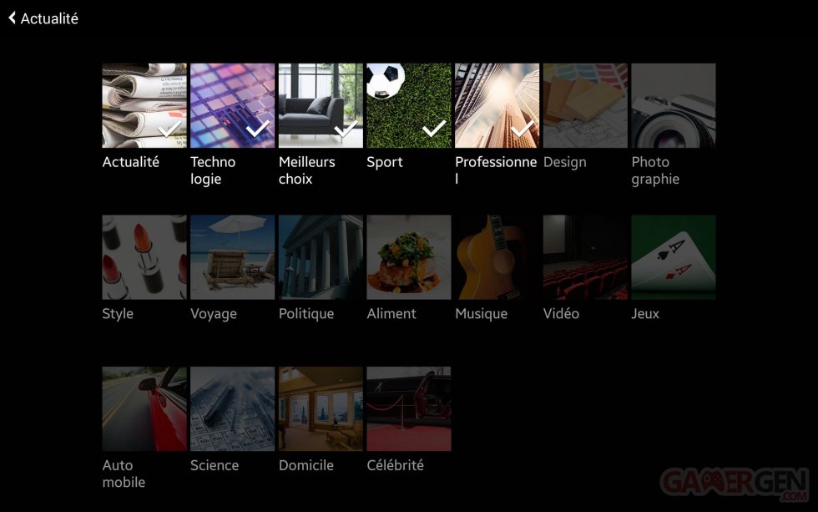Choose the Science periodic table tile

(x=232, y=408)
